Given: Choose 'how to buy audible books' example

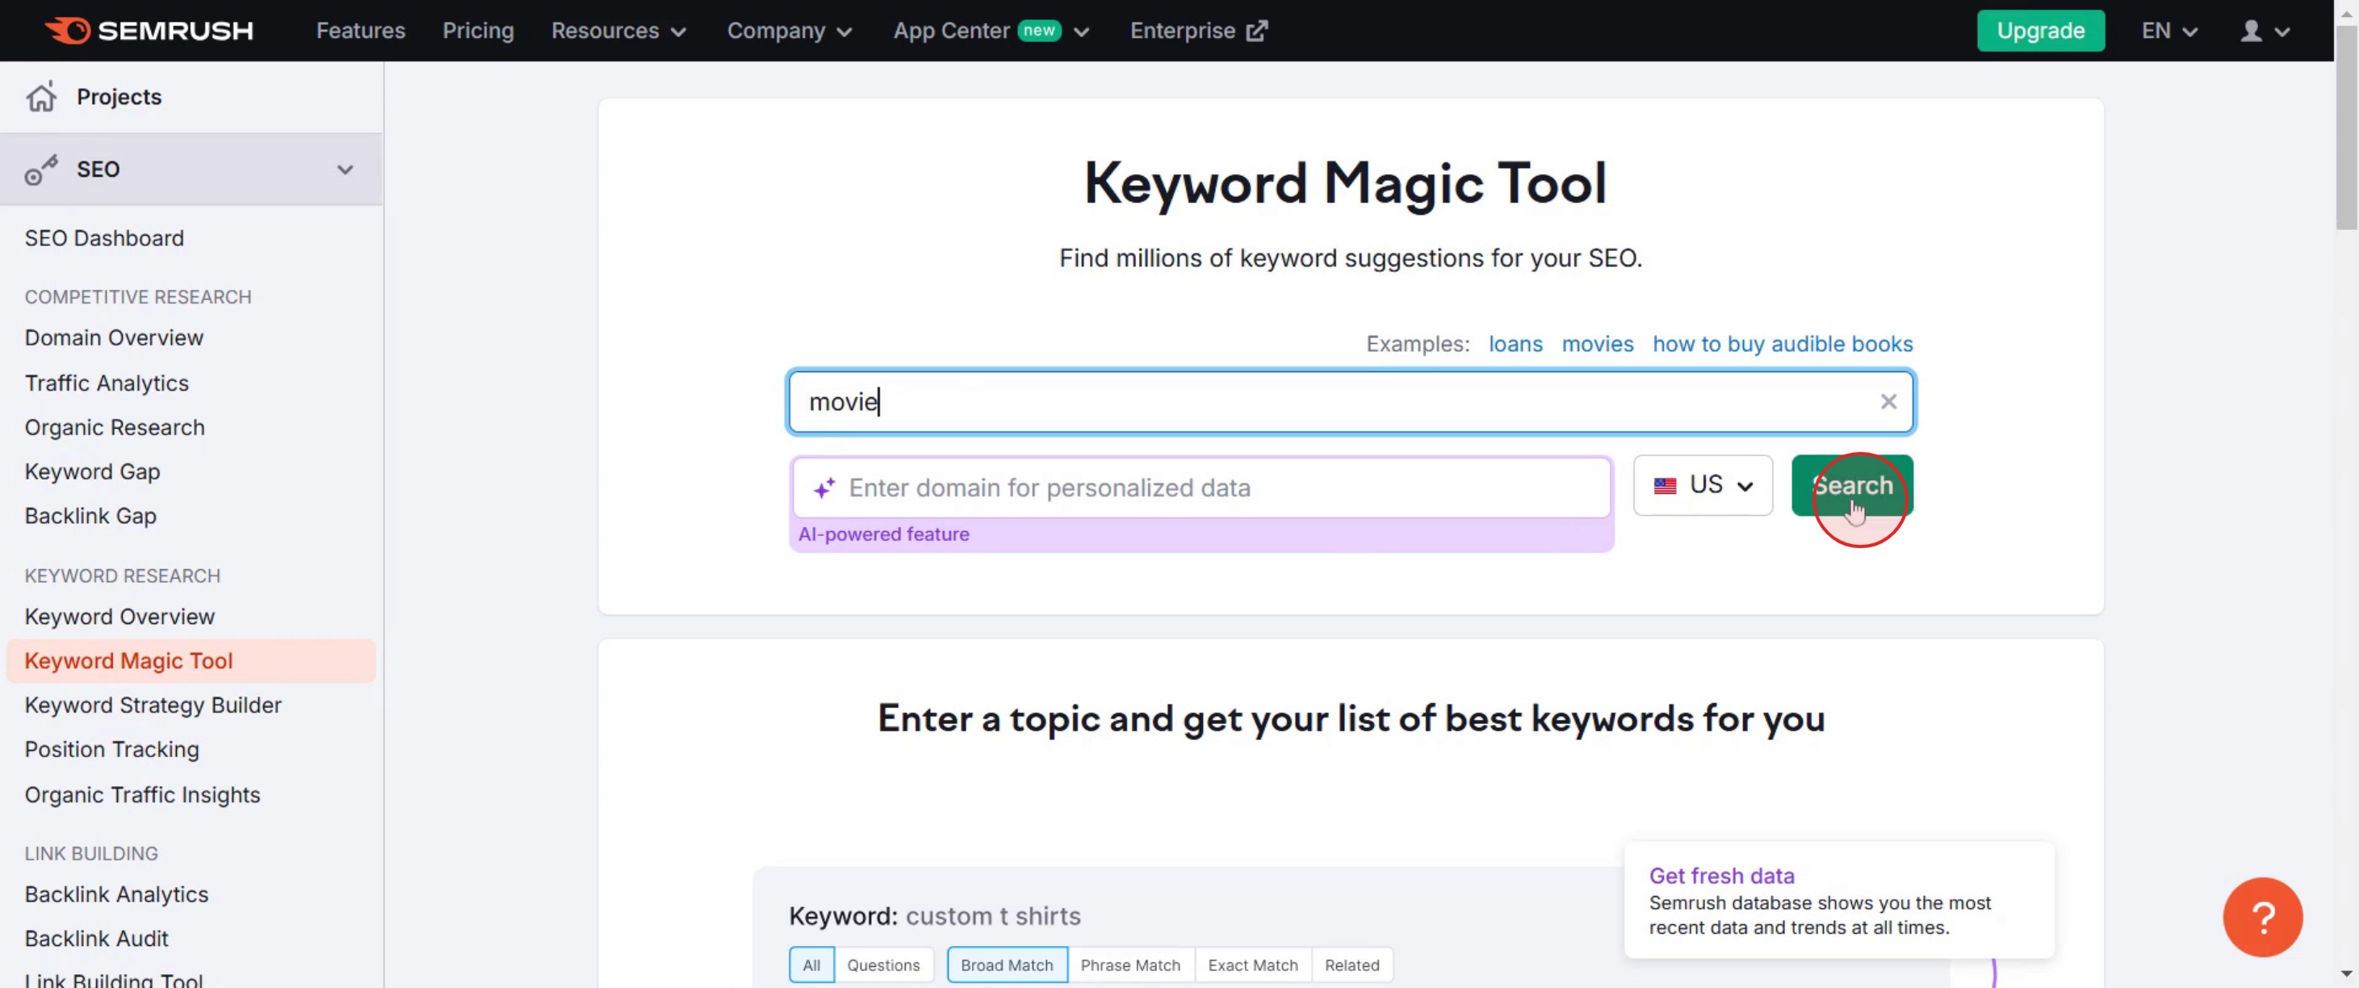Looking at the screenshot, I should click(x=1782, y=345).
